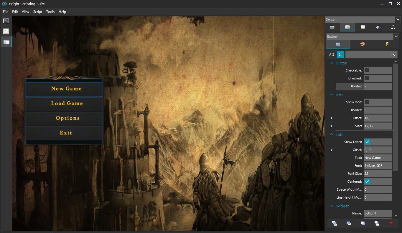Expand the Label Offset 0, 12 property
This screenshot has height=233, width=402.
click(x=331, y=150)
